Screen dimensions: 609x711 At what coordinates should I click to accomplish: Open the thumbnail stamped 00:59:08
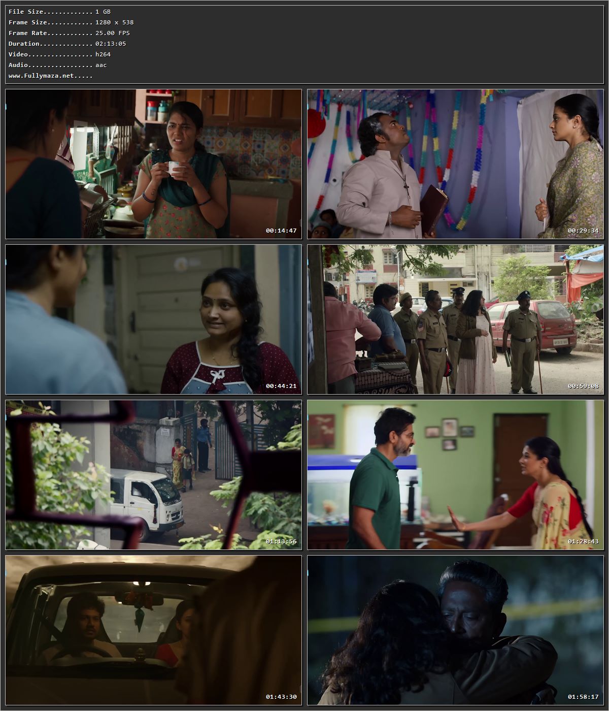click(455, 319)
